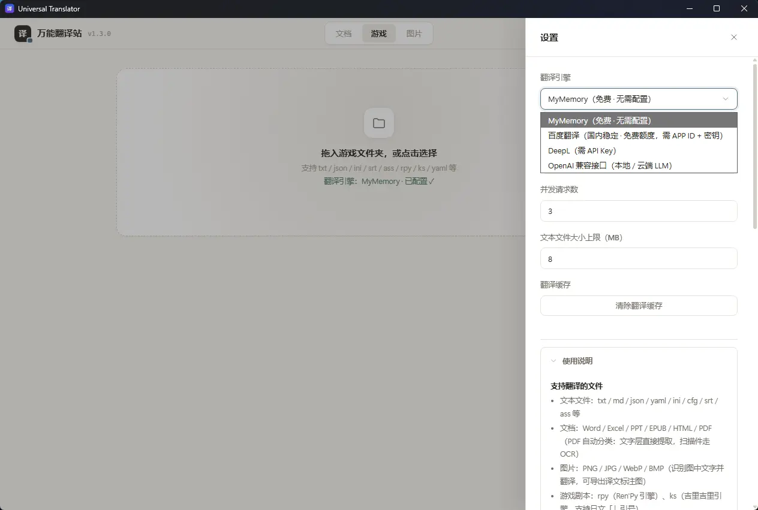Click the supported formats line starting 支持 txt / json
The height and width of the screenshot is (510, 758).
(x=379, y=168)
